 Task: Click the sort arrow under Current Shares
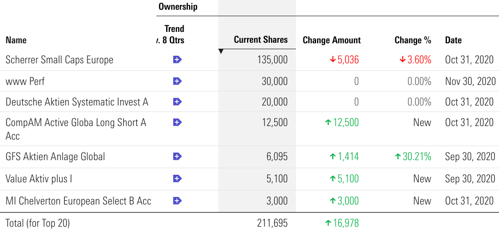[x=221, y=52]
